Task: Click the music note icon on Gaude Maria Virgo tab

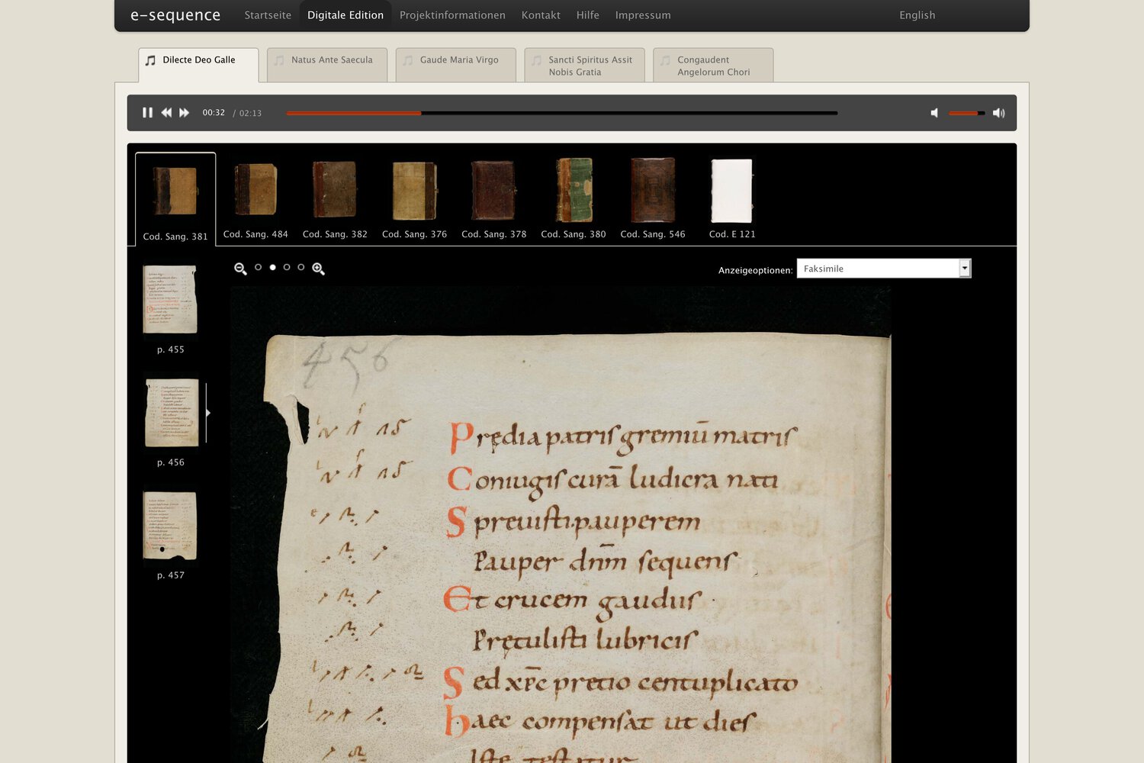Action: (x=408, y=60)
